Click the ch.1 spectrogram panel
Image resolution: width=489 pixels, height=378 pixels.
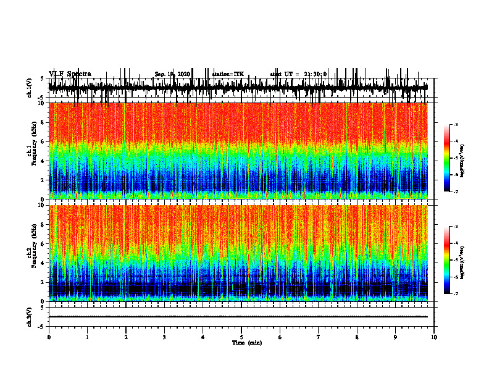click(x=238, y=151)
